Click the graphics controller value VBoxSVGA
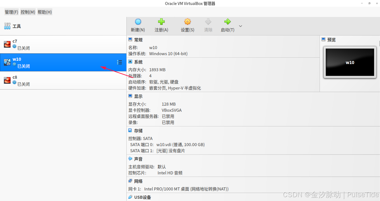The height and width of the screenshot is (201, 380). point(172,110)
